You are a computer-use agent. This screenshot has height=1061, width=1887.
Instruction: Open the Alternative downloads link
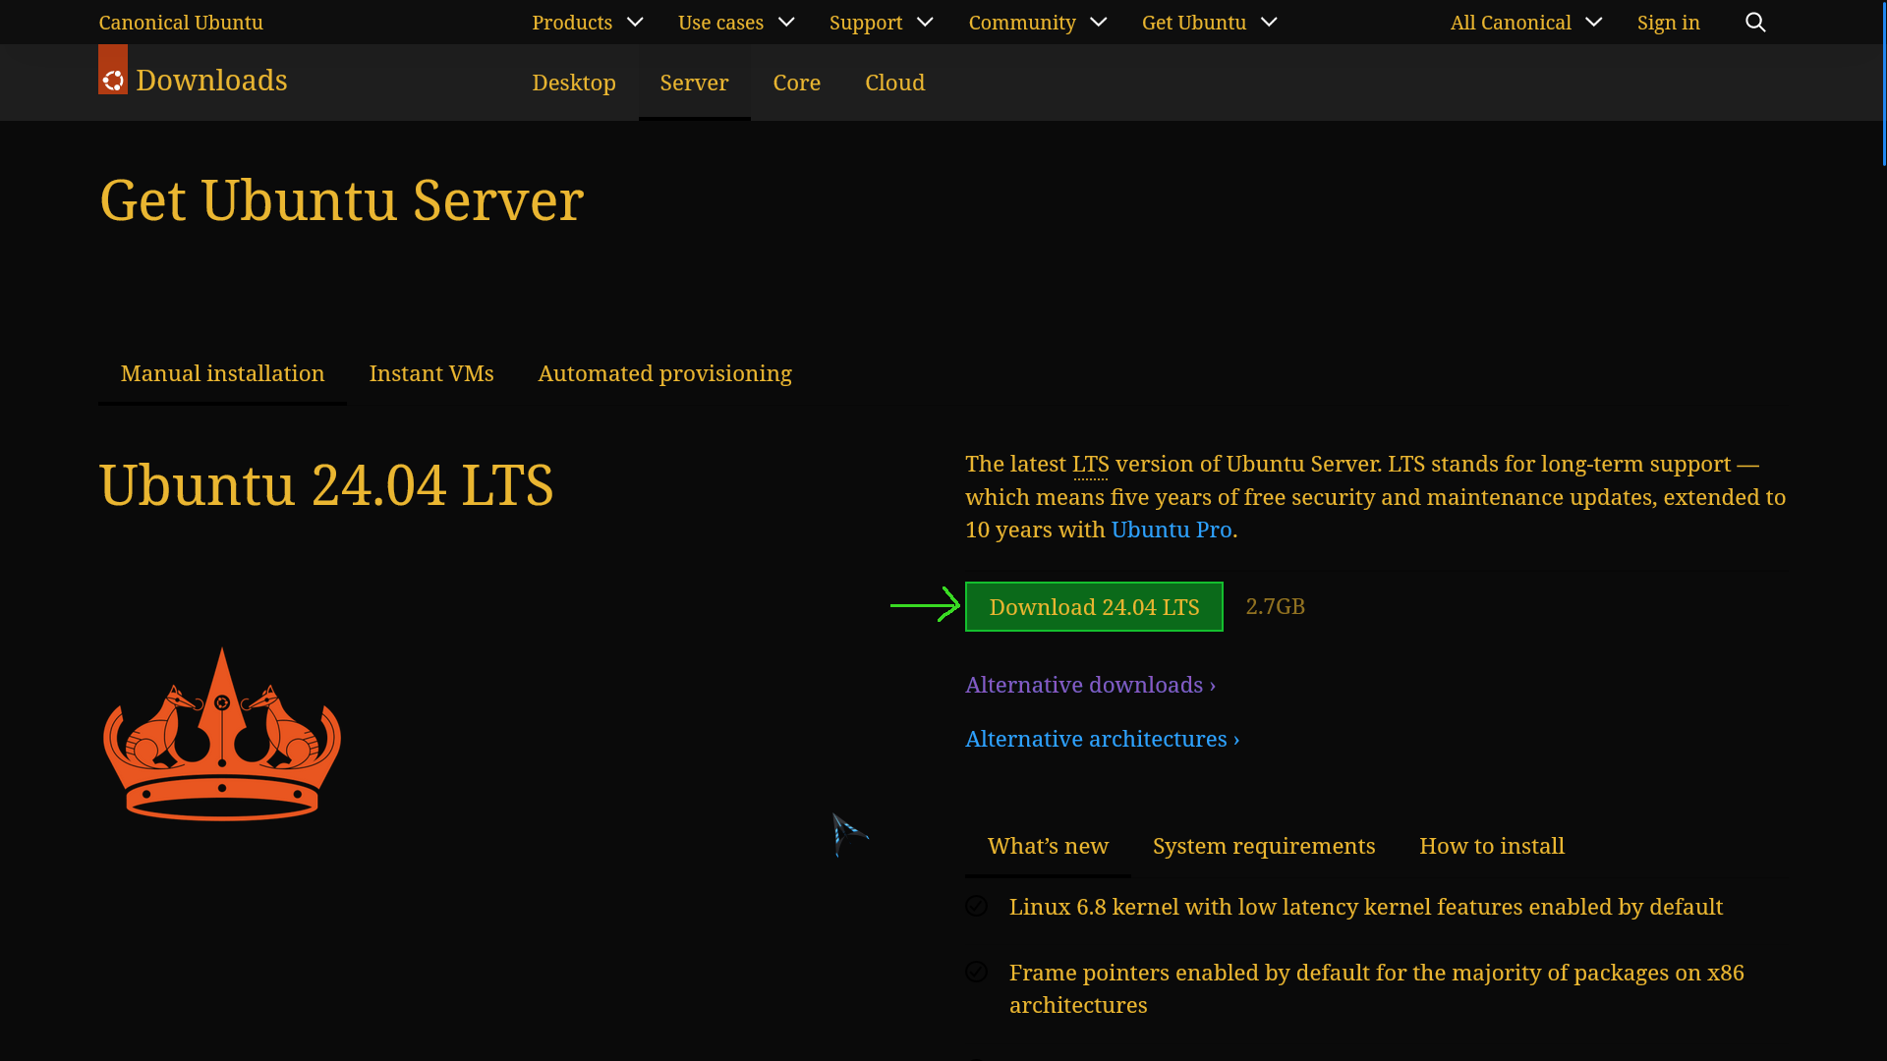pos(1090,685)
